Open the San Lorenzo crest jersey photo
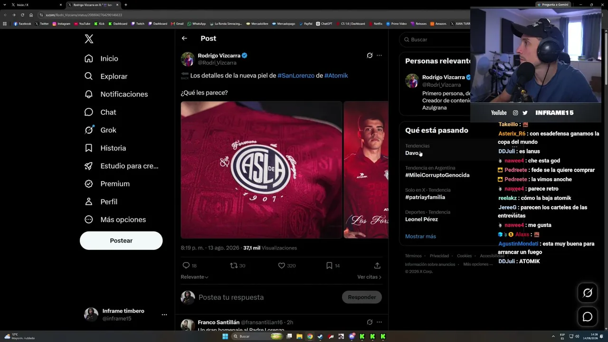 coord(261,170)
